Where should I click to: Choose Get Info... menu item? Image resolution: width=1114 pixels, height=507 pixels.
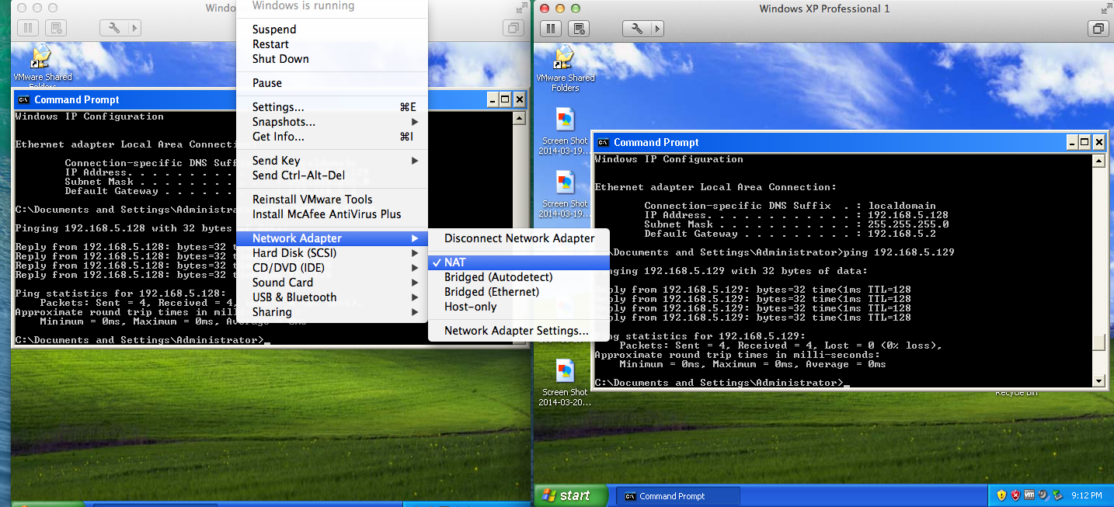(x=332, y=137)
